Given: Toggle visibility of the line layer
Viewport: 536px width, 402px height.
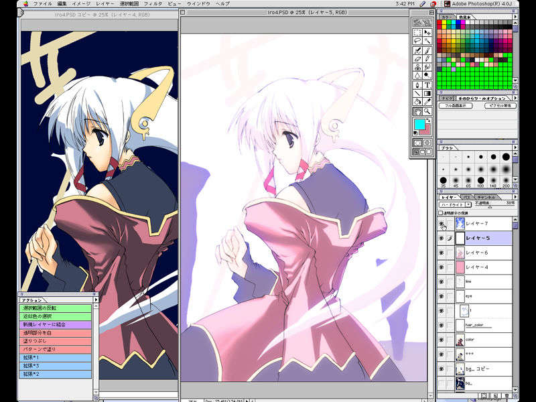Looking at the screenshot, I should tap(442, 281).
